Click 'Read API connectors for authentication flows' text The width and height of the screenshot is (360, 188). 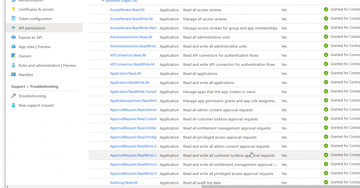[221, 55]
